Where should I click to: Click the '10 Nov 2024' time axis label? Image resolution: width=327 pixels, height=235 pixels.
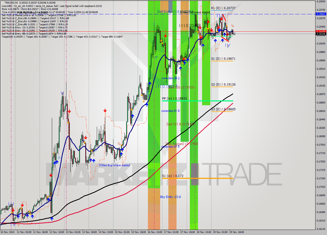[8, 232]
